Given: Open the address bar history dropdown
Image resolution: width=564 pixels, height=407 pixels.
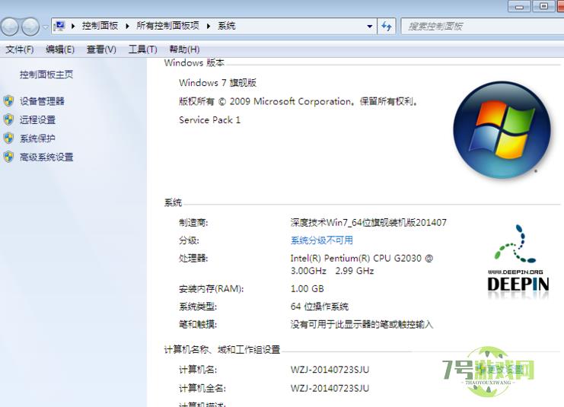Looking at the screenshot, I should (369, 27).
